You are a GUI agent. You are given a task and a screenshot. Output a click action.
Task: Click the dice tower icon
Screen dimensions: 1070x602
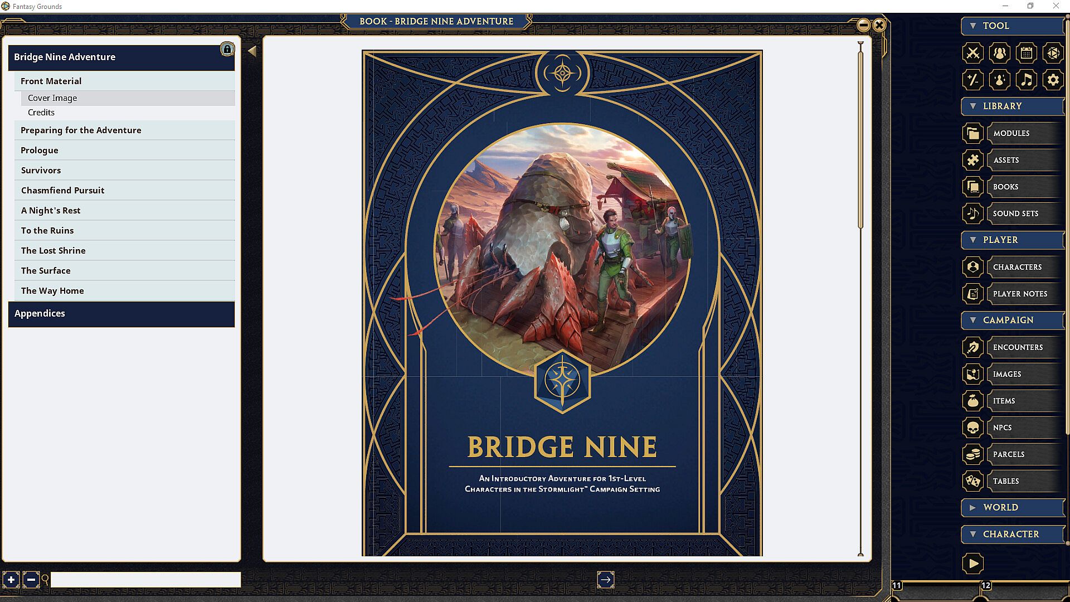point(1053,53)
